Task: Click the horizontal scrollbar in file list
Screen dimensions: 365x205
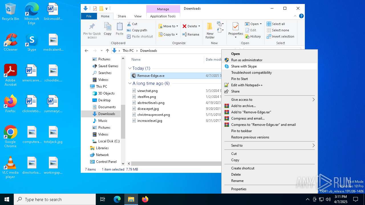Action: [176, 164]
